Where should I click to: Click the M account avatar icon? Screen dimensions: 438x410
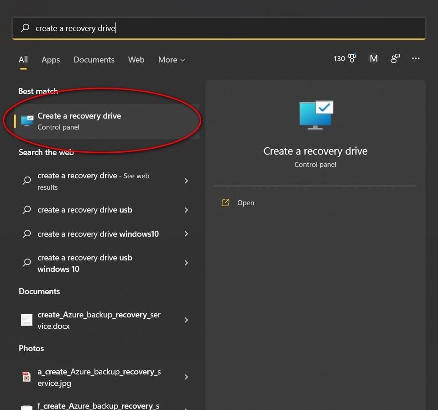374,58
